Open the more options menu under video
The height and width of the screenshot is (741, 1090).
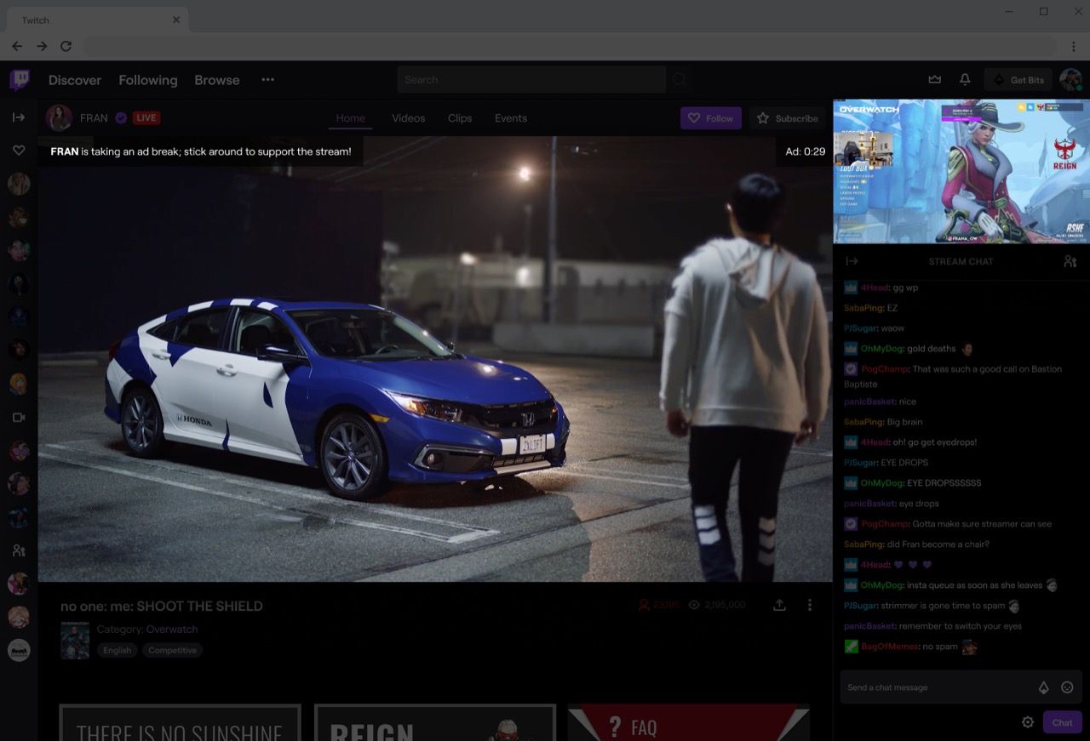[x=809, y=605]
